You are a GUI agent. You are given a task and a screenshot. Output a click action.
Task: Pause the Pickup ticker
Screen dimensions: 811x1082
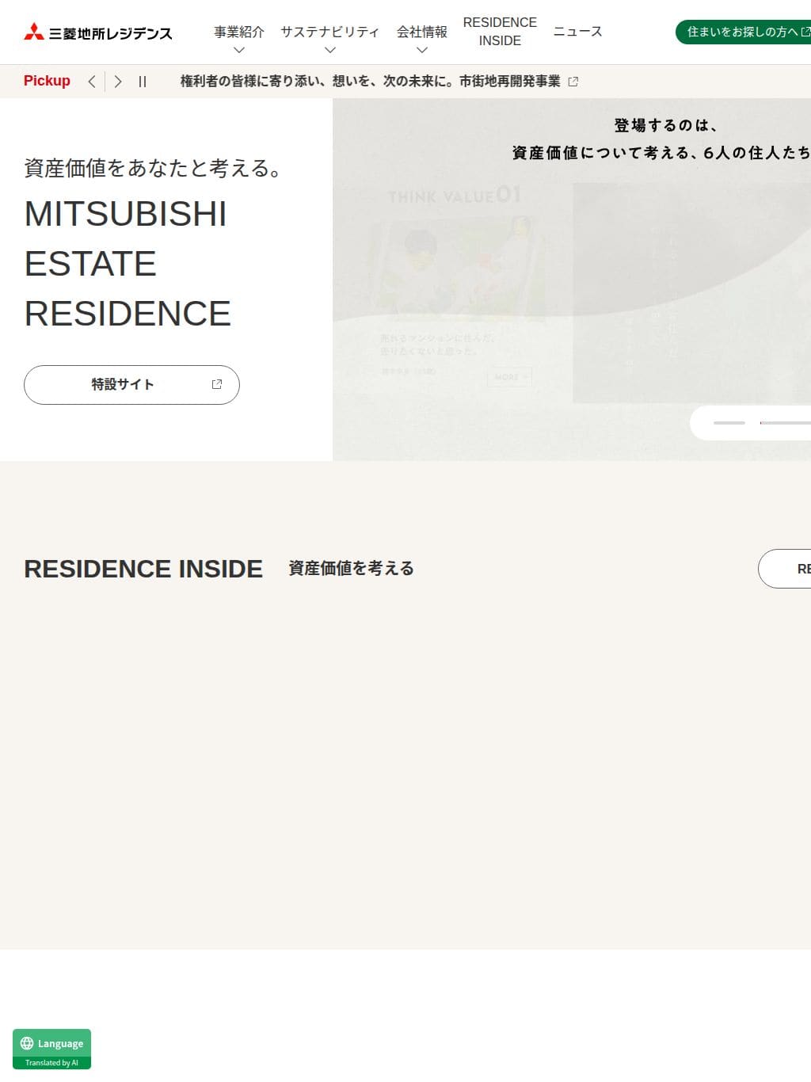(x=143, y=82)
